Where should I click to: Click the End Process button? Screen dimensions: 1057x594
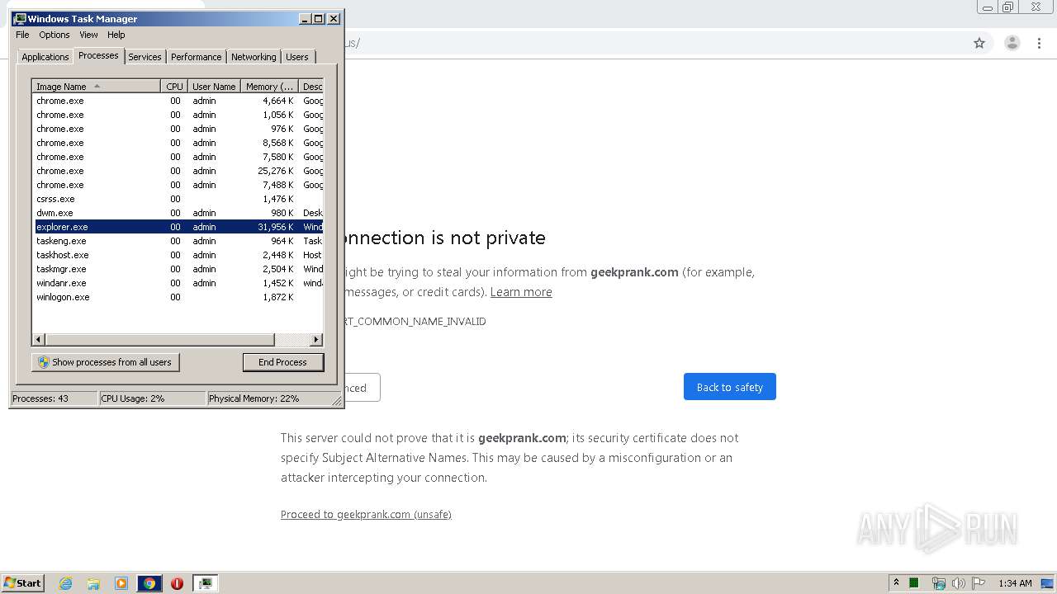[282, 362]
